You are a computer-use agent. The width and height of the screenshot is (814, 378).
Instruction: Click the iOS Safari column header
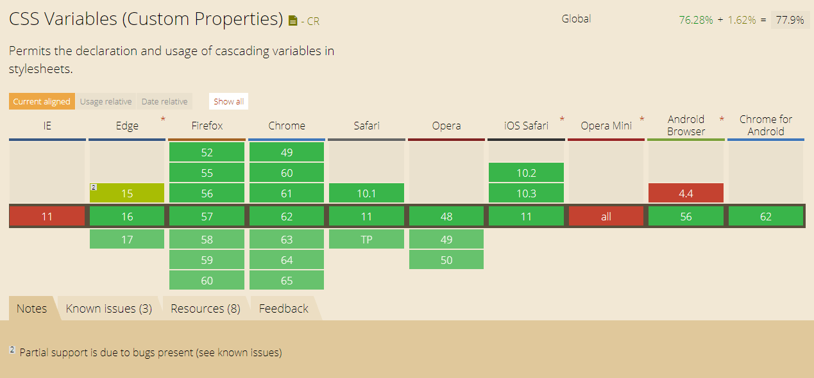click(526, 126)
